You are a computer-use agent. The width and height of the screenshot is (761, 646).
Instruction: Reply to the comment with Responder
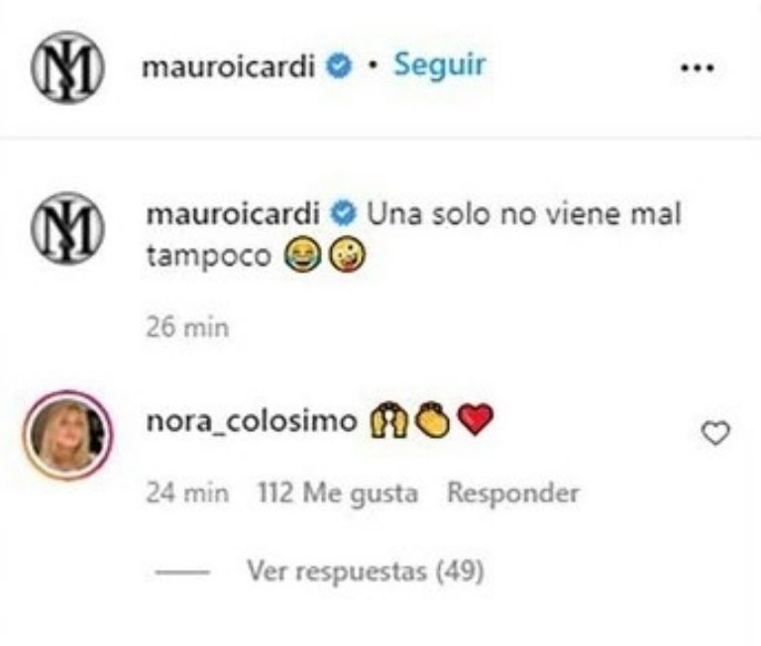(x=513, y=493)
